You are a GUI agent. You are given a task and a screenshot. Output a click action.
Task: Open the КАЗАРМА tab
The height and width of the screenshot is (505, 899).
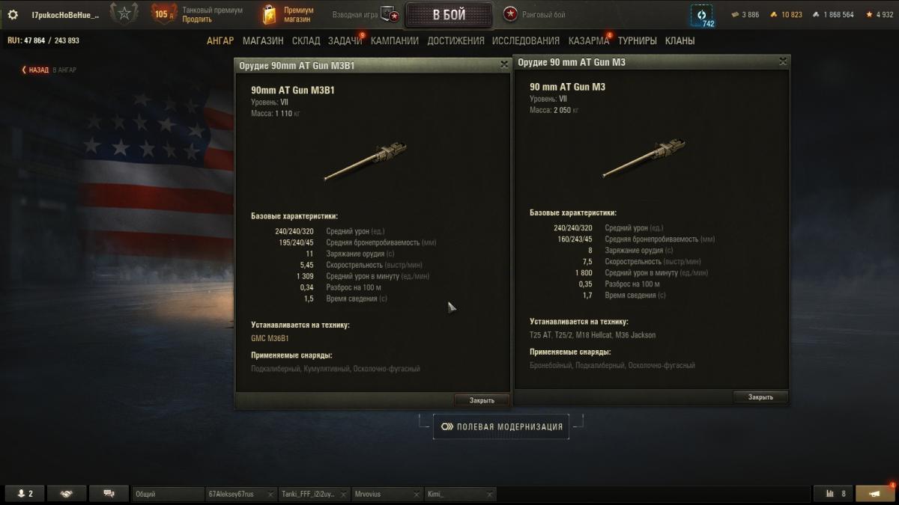pyautogui.click(x=589, y=41)
